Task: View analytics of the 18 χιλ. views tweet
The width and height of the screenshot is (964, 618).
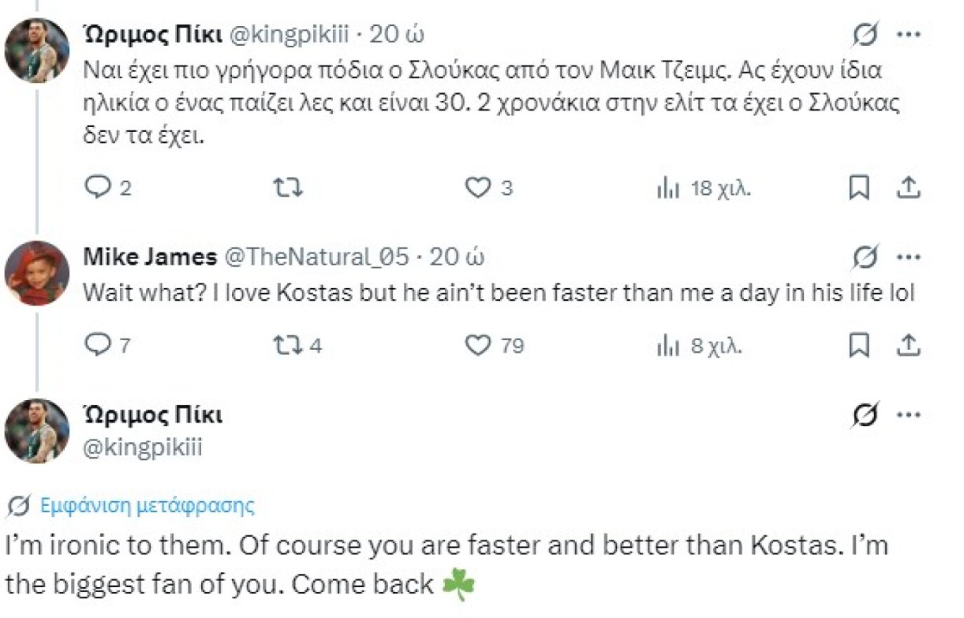Action: coord(668,188)
